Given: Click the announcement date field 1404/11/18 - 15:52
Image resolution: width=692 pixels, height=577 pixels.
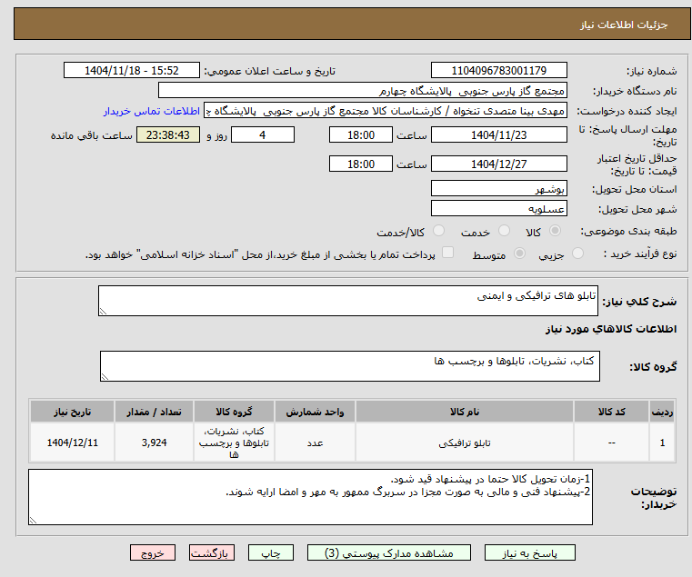Looking at the screenshot, I should (x=132, y=70).
